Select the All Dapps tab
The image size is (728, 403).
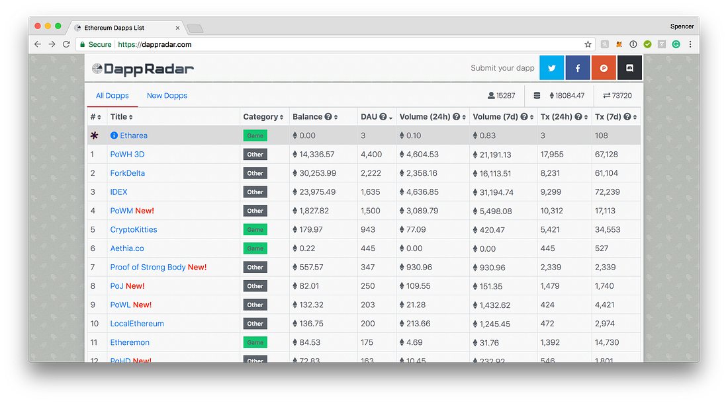pos(113,96)
